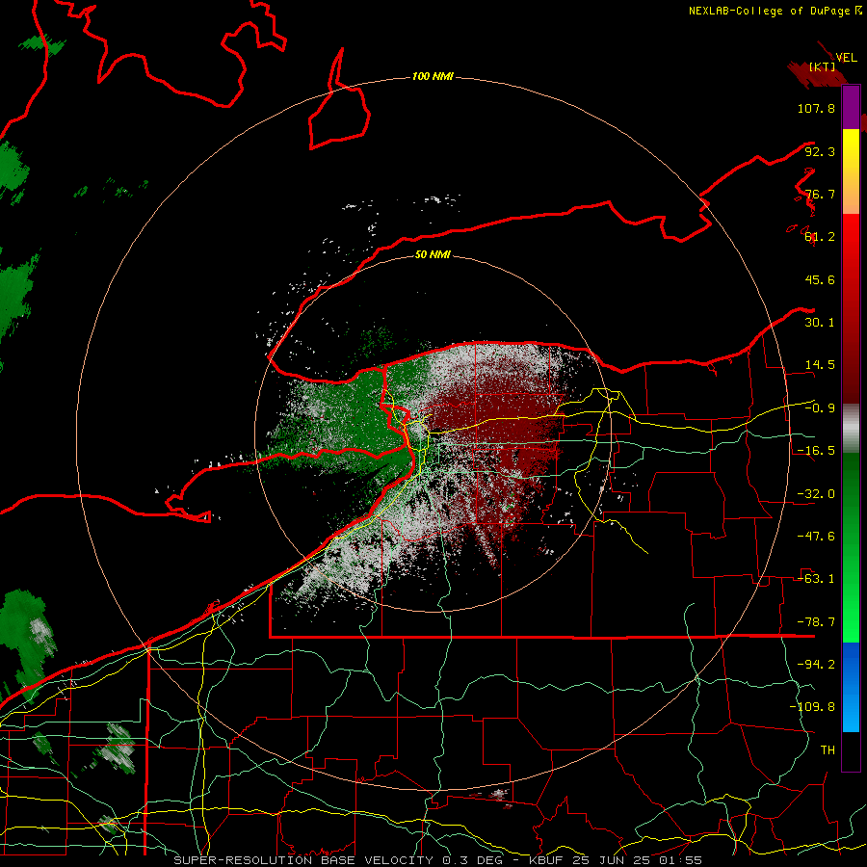867x867 pixels.
Task: Click the 45.6 velocity scale value
Action: 820,279
